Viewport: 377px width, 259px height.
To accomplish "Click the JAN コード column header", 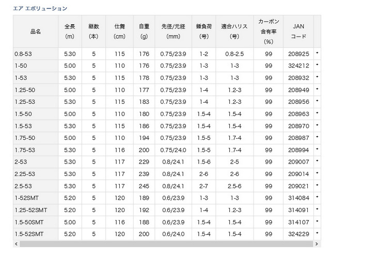I will 298,31.
